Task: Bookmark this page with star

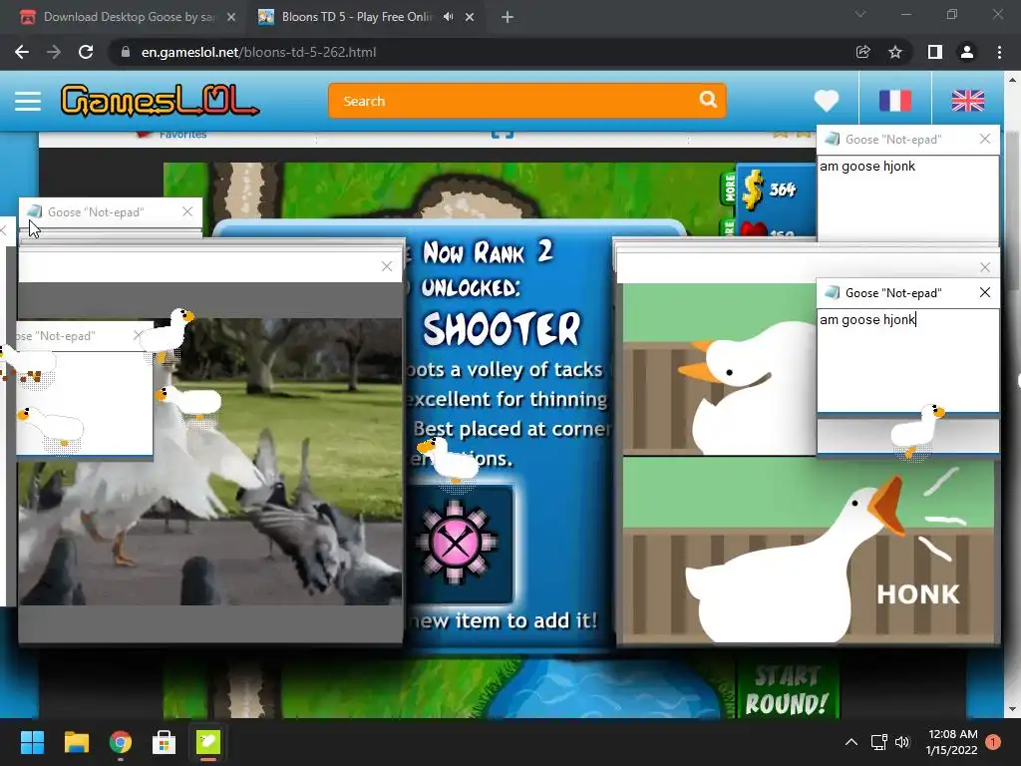Action: [895, 52]
